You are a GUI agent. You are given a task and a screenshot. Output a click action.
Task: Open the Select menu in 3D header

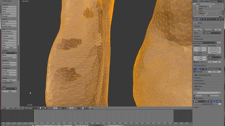point(15,108)
